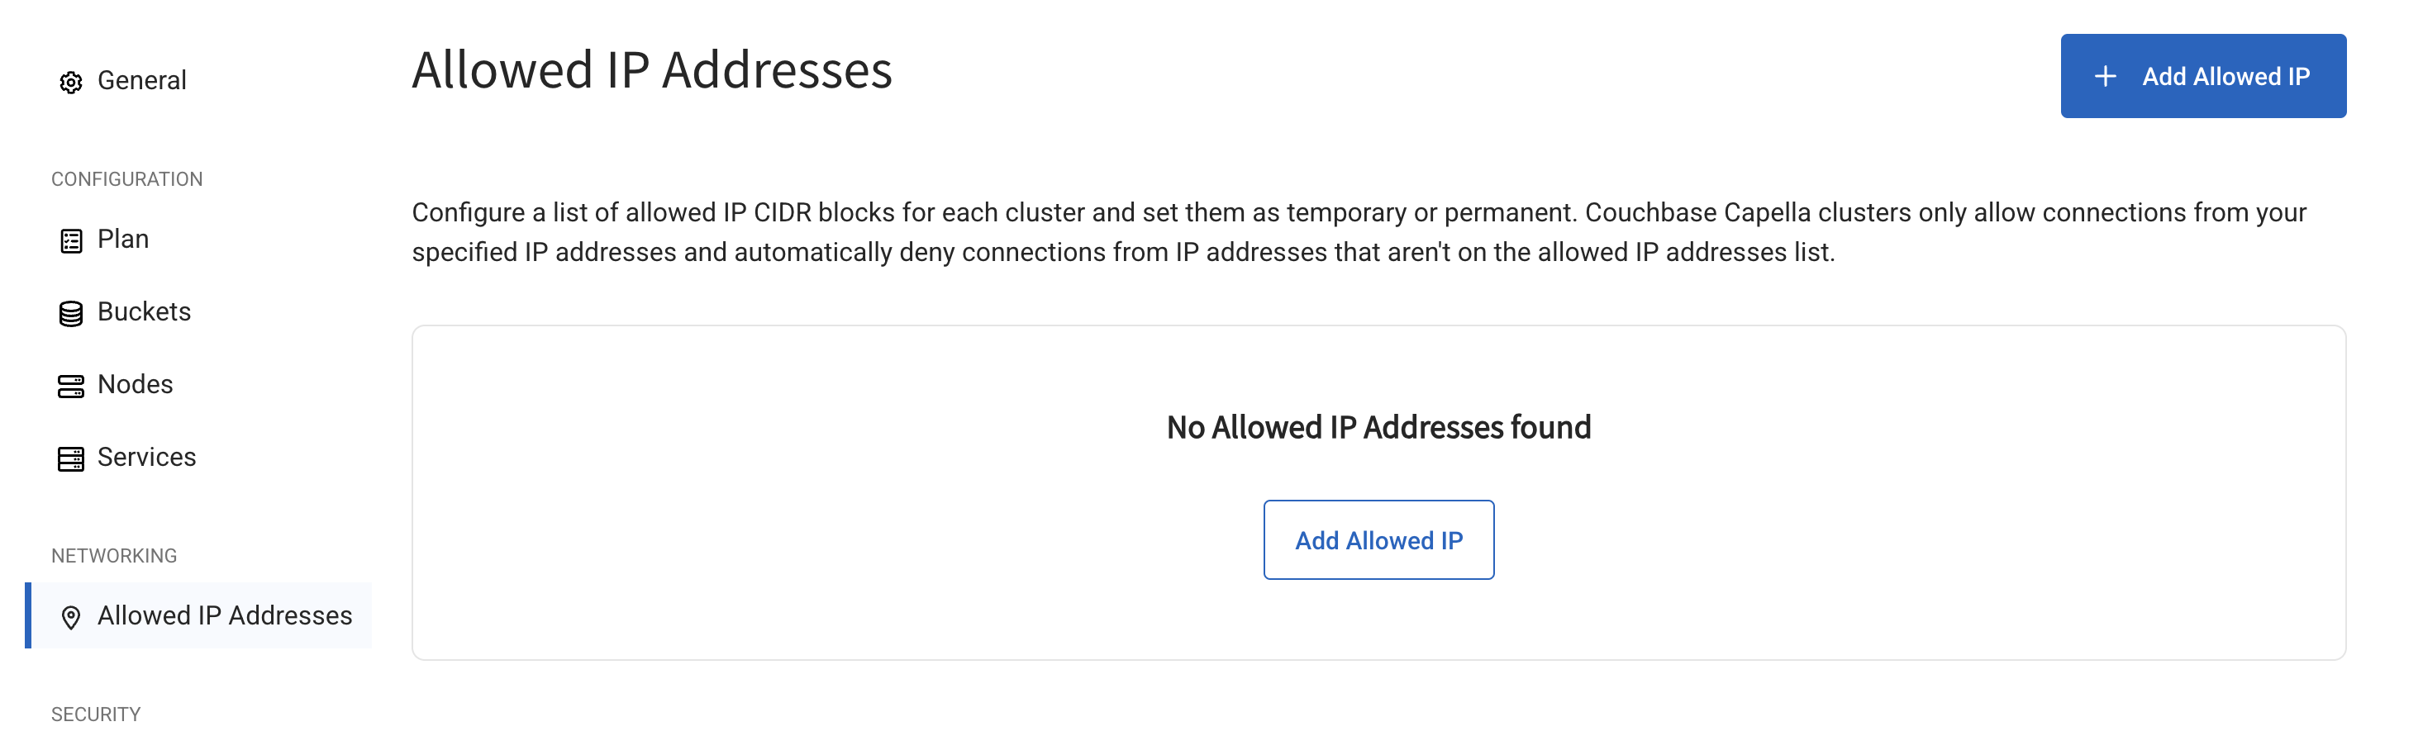The image size is (2423, 755).
Task: Click the SECURITY section header
Action: coord(96,714)
